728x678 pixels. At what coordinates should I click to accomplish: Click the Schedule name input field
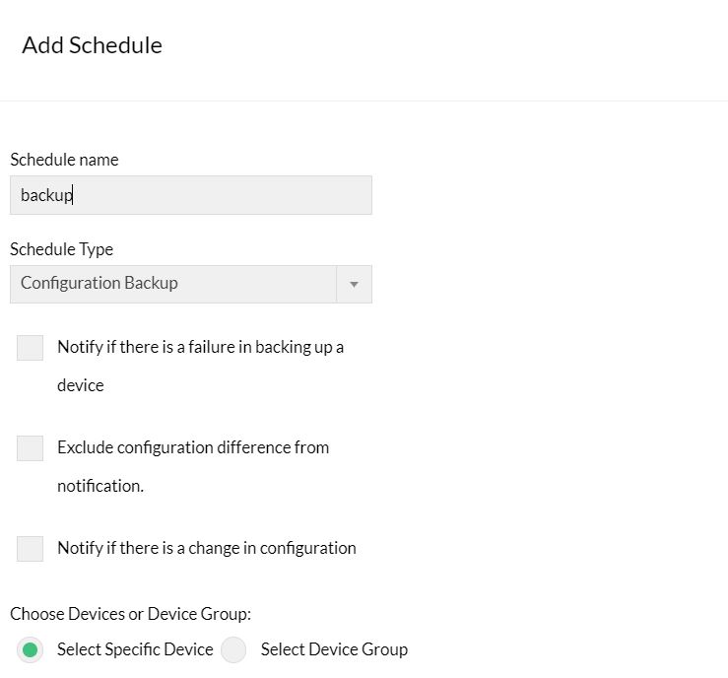coord(190,195)
